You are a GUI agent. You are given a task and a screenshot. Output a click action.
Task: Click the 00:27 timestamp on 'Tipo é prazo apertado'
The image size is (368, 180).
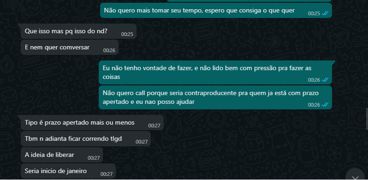(x=154, y=126)
